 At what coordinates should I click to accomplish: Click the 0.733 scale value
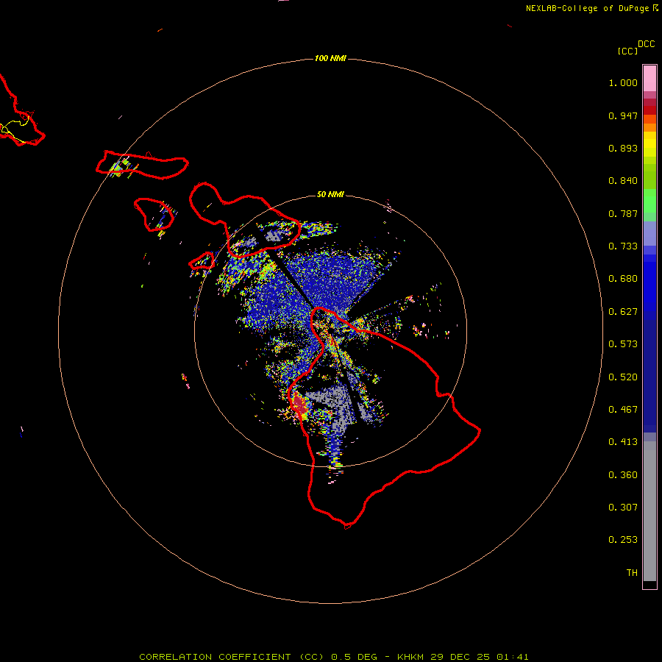623,246
